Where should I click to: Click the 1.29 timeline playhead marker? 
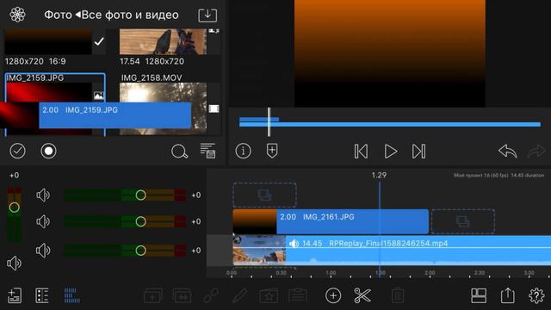[x=379, y=175]
